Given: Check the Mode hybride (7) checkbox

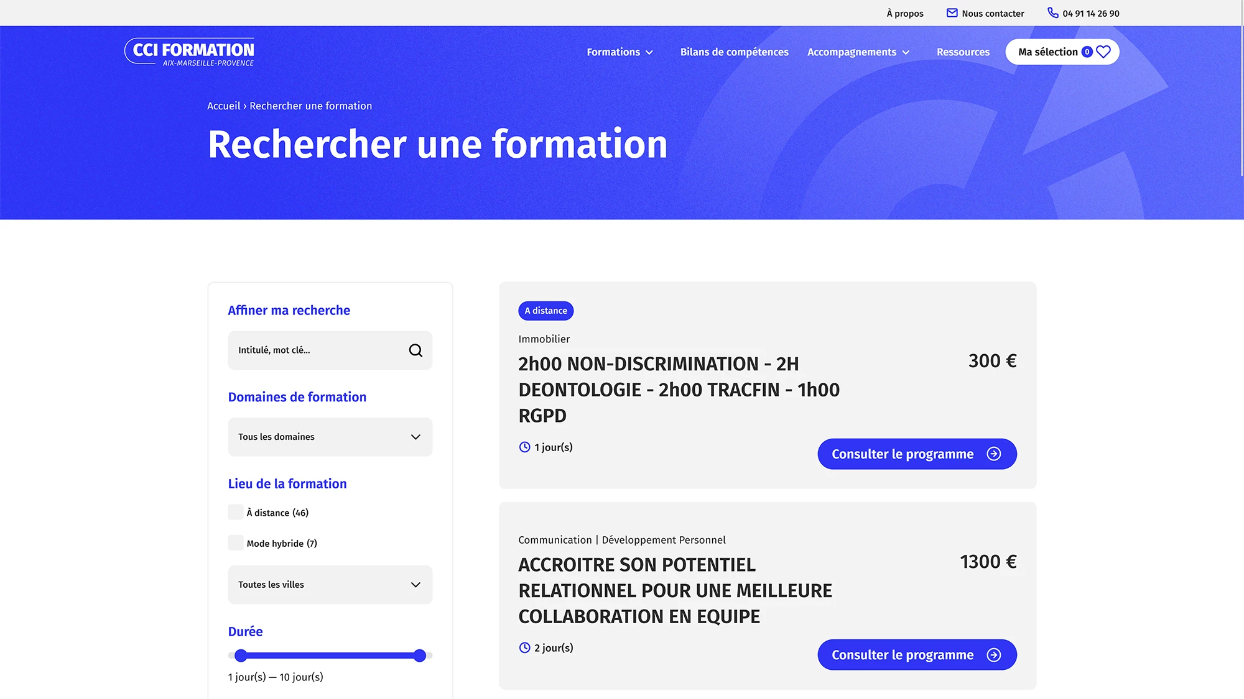Looking at the screenshot, I should [236, 543].
